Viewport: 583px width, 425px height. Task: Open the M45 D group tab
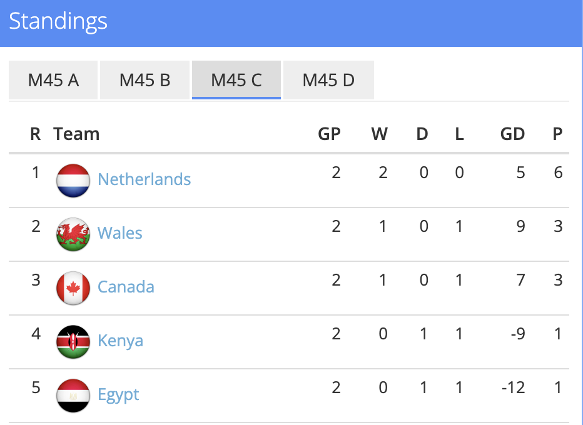coord(328,80)
